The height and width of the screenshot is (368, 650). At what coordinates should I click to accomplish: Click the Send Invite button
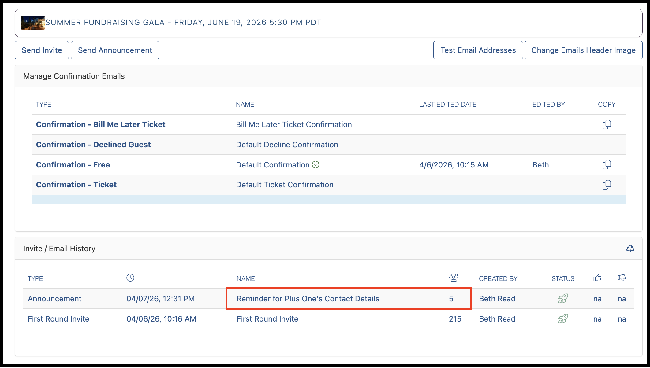42,50
